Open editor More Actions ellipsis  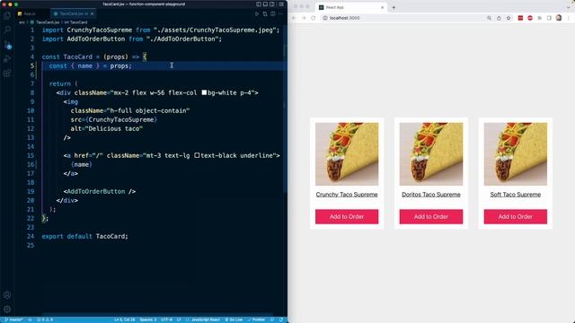(281, 14)
